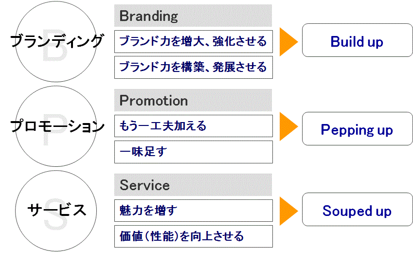
Task: Click the orange arrow pointing to Build up
Action: [288, 42]
